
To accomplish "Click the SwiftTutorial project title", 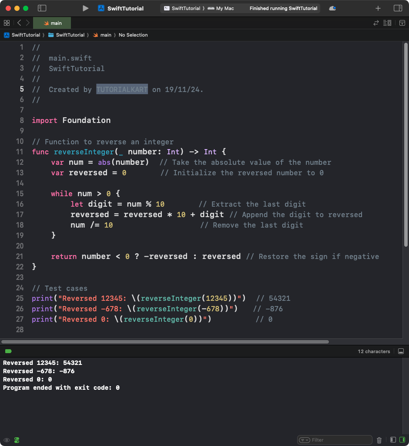I will point(125,8).
